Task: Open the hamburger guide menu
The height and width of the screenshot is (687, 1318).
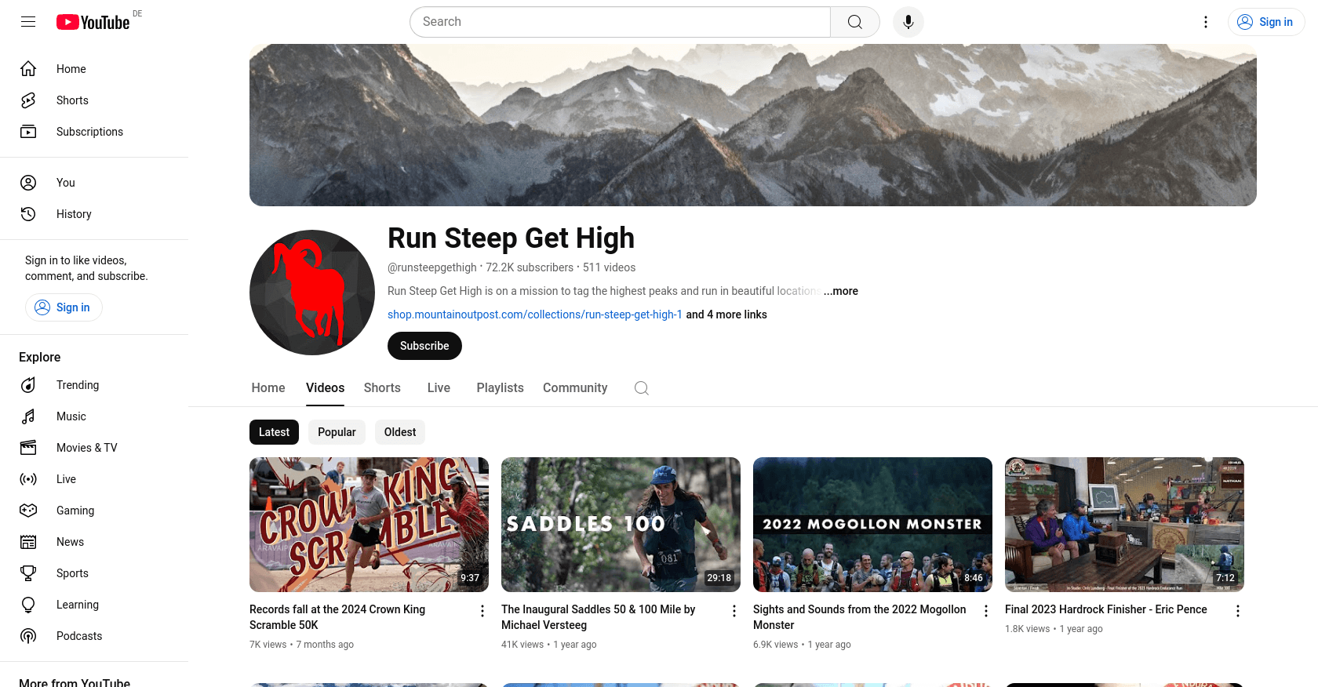Action: tap(28, 22)
